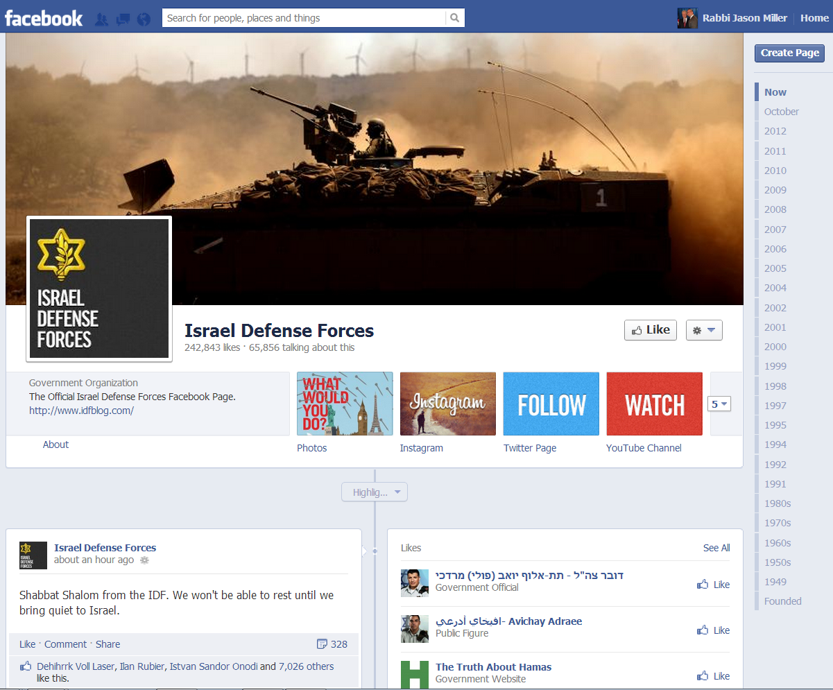Open the page gear dropdown menu
The height and width of the screenshot is (690, 833).
click(x=704, y=330)
